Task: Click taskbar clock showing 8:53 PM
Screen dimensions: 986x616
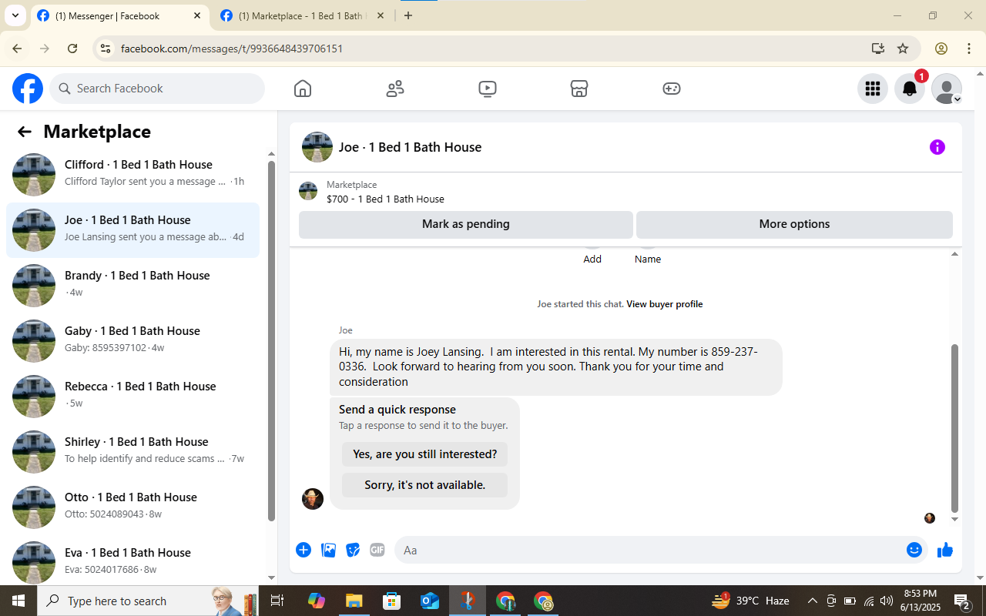Action: tap(920, 601)
